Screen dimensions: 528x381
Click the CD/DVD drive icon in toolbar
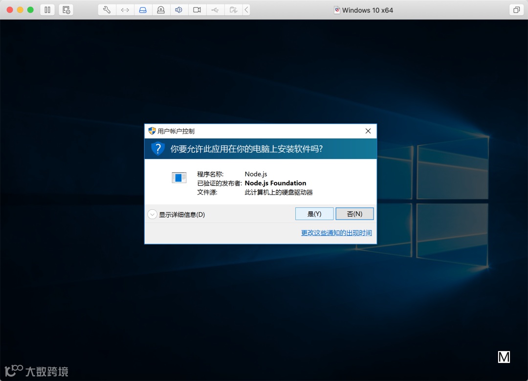coord(161,10)
